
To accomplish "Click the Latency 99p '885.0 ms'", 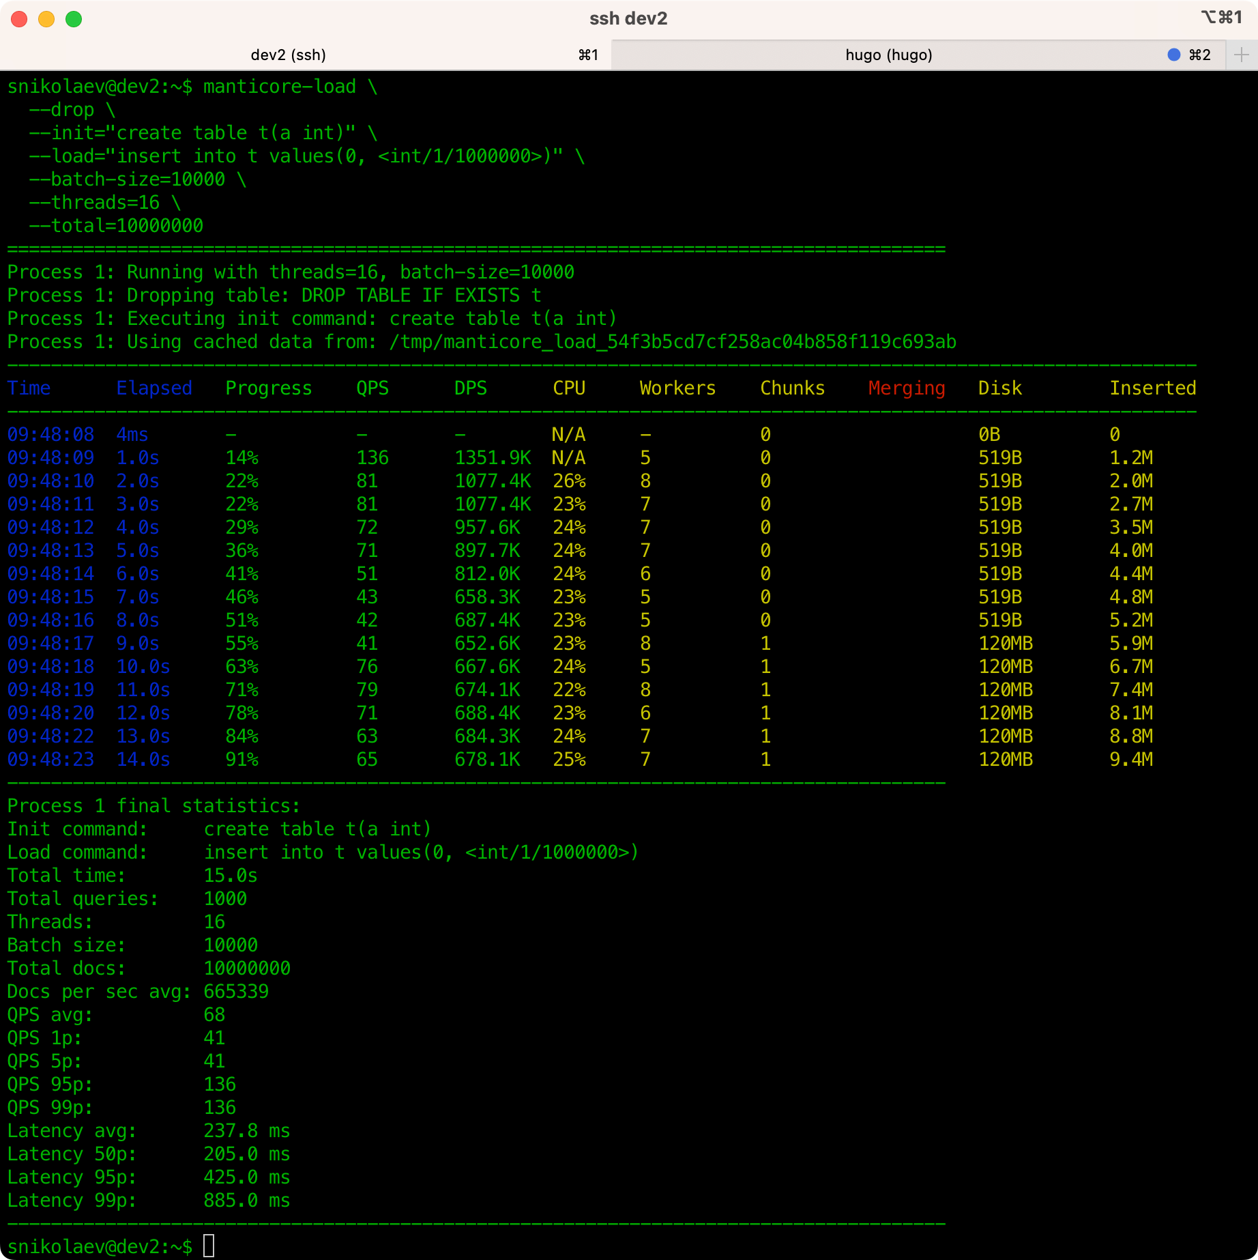I will click(x=247, y=1201).
